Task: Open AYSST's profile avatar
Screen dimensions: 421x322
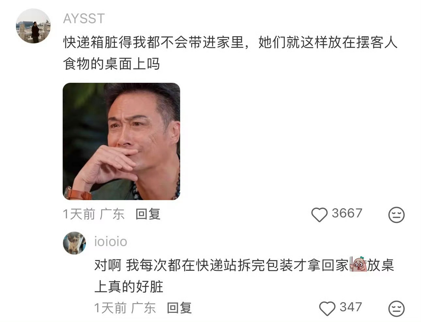Action: click(x=33, y=26)
